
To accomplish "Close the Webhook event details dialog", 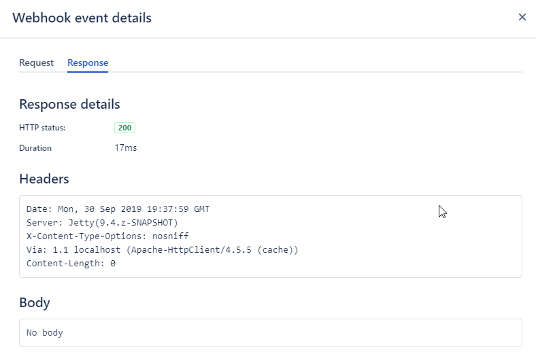I will [522, 17].
